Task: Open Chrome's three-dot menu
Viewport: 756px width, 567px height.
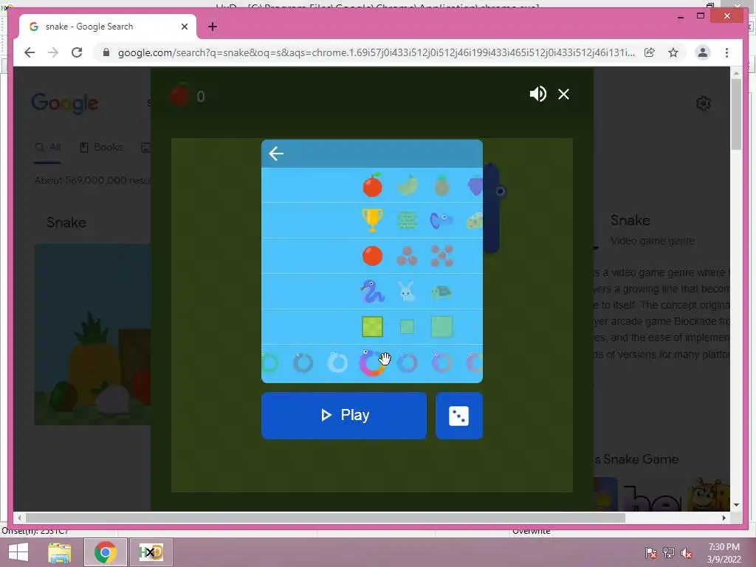Action: (x=726, y=52)
